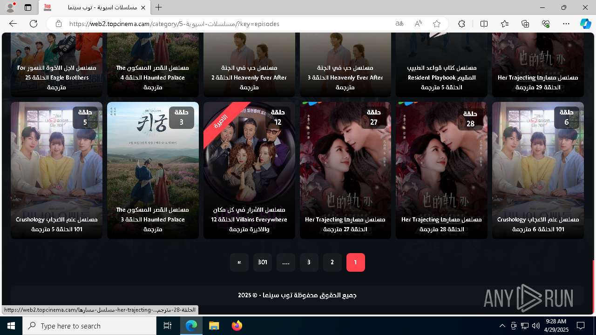Open Heavenly Ever After episode 3 title
Image resolution: width=596 pixels, height=335 pixels.
(x=345, y=77)
